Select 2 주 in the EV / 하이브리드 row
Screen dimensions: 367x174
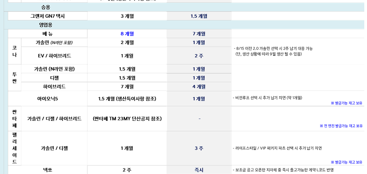pos(199,56)
